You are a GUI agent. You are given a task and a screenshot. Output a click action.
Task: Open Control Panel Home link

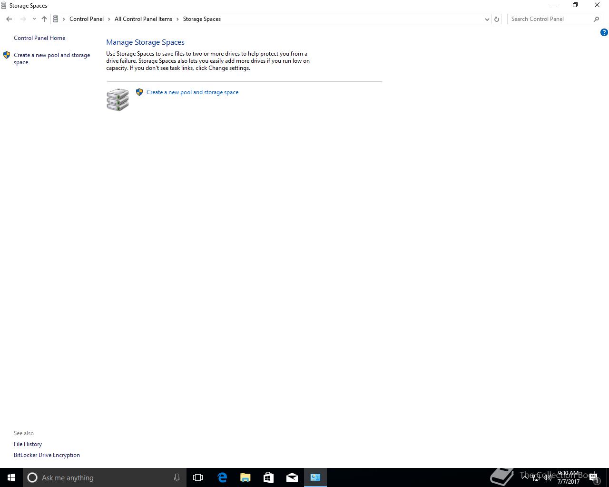39,38
